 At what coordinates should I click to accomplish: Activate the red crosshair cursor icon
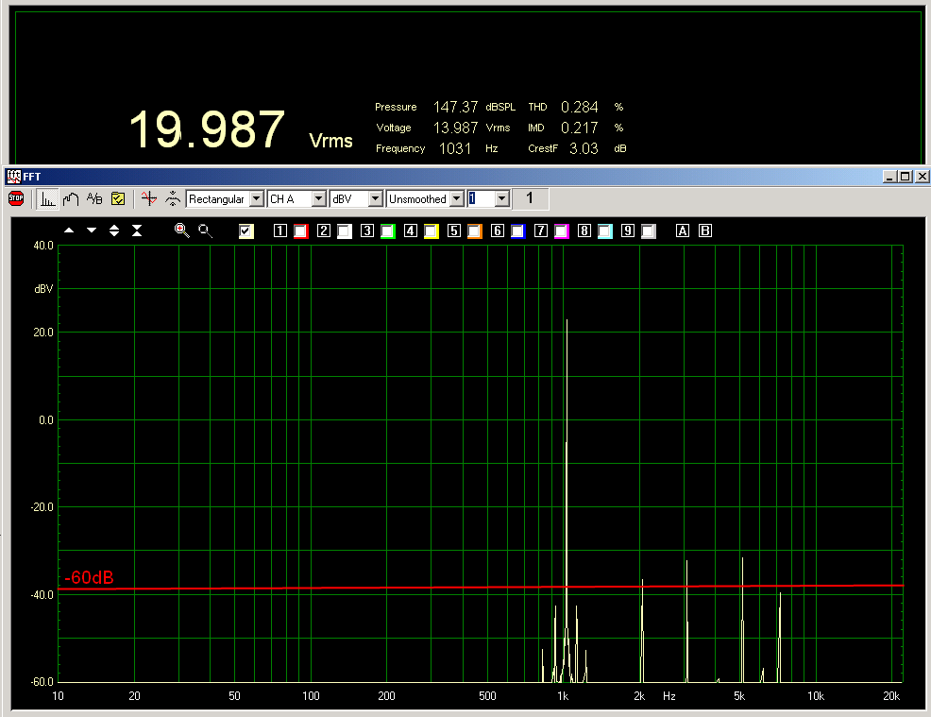pyautogui.click(x=149, y=199)
